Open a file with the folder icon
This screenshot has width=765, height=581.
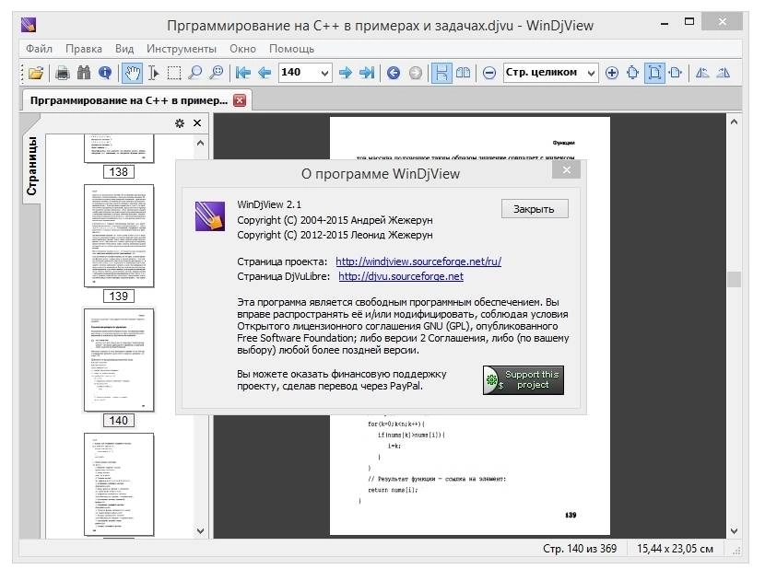[36, 73]
